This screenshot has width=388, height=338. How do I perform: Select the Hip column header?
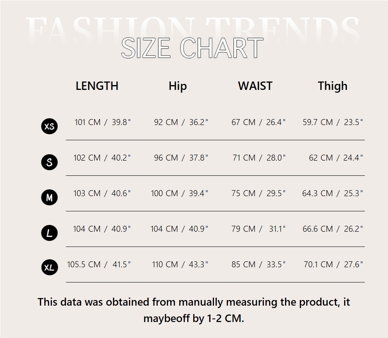point(178,86)
